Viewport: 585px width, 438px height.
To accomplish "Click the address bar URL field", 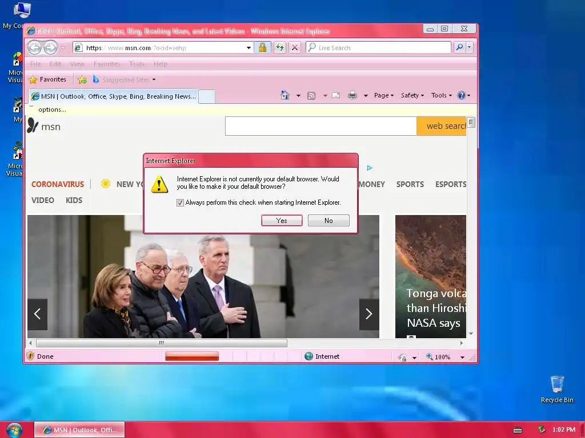I will [164, 48].
